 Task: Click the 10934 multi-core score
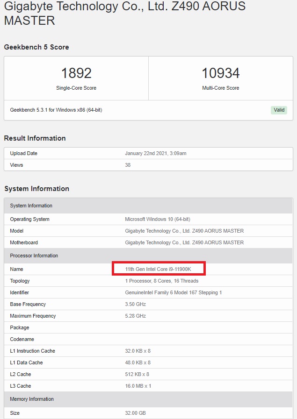[220, 73]
